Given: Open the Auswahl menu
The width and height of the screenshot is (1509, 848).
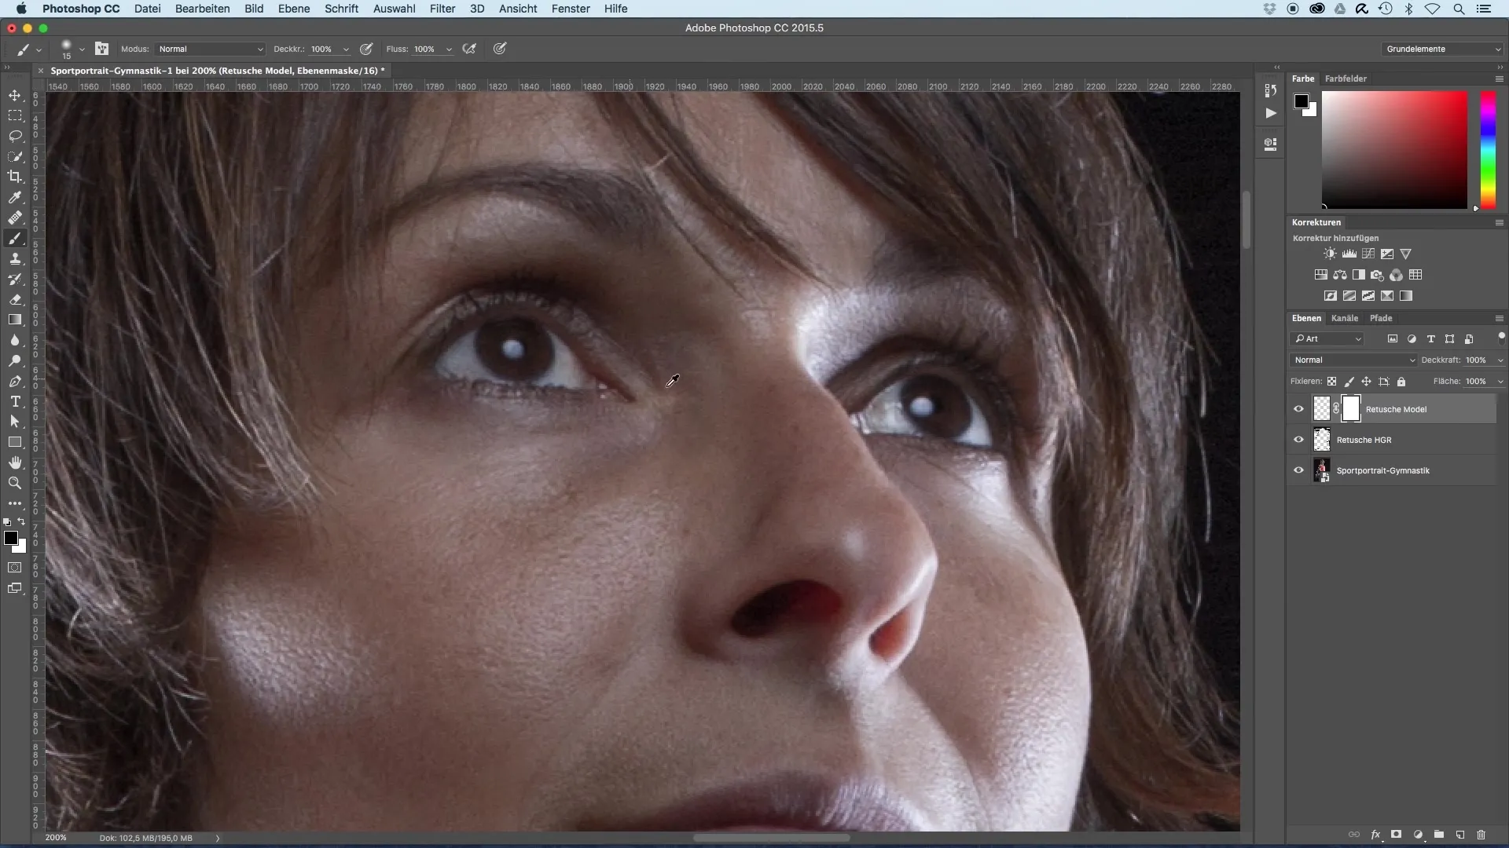Looking at the screenshot, I should 394,9.
